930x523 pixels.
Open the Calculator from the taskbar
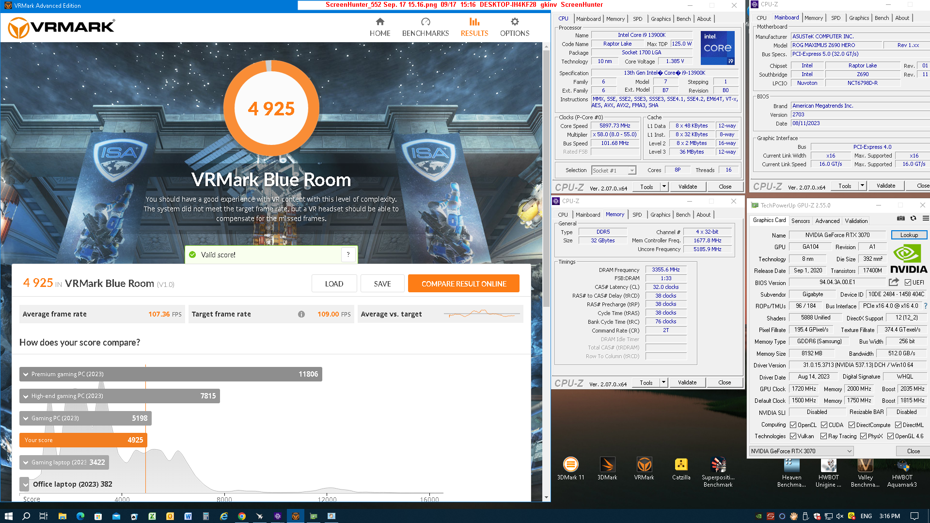pos(205,516)
